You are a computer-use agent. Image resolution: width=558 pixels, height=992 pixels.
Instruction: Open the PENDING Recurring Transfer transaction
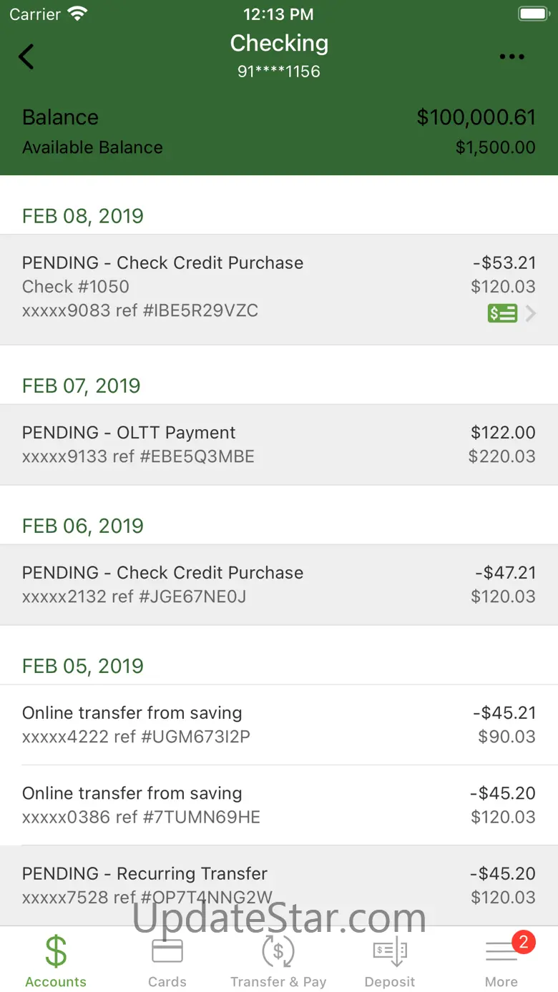(279, 885)
